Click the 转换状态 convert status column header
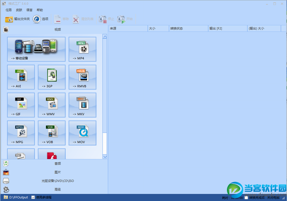 tap(189, 29)
